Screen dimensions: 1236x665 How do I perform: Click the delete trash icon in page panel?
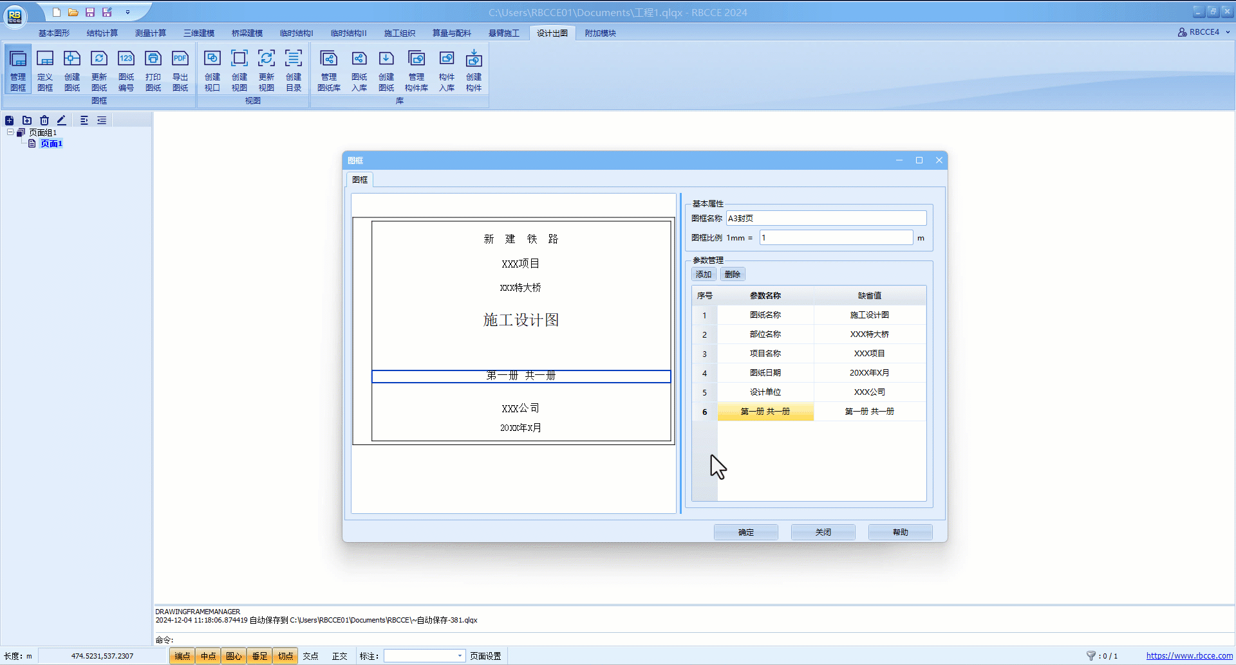pos(44,120)
